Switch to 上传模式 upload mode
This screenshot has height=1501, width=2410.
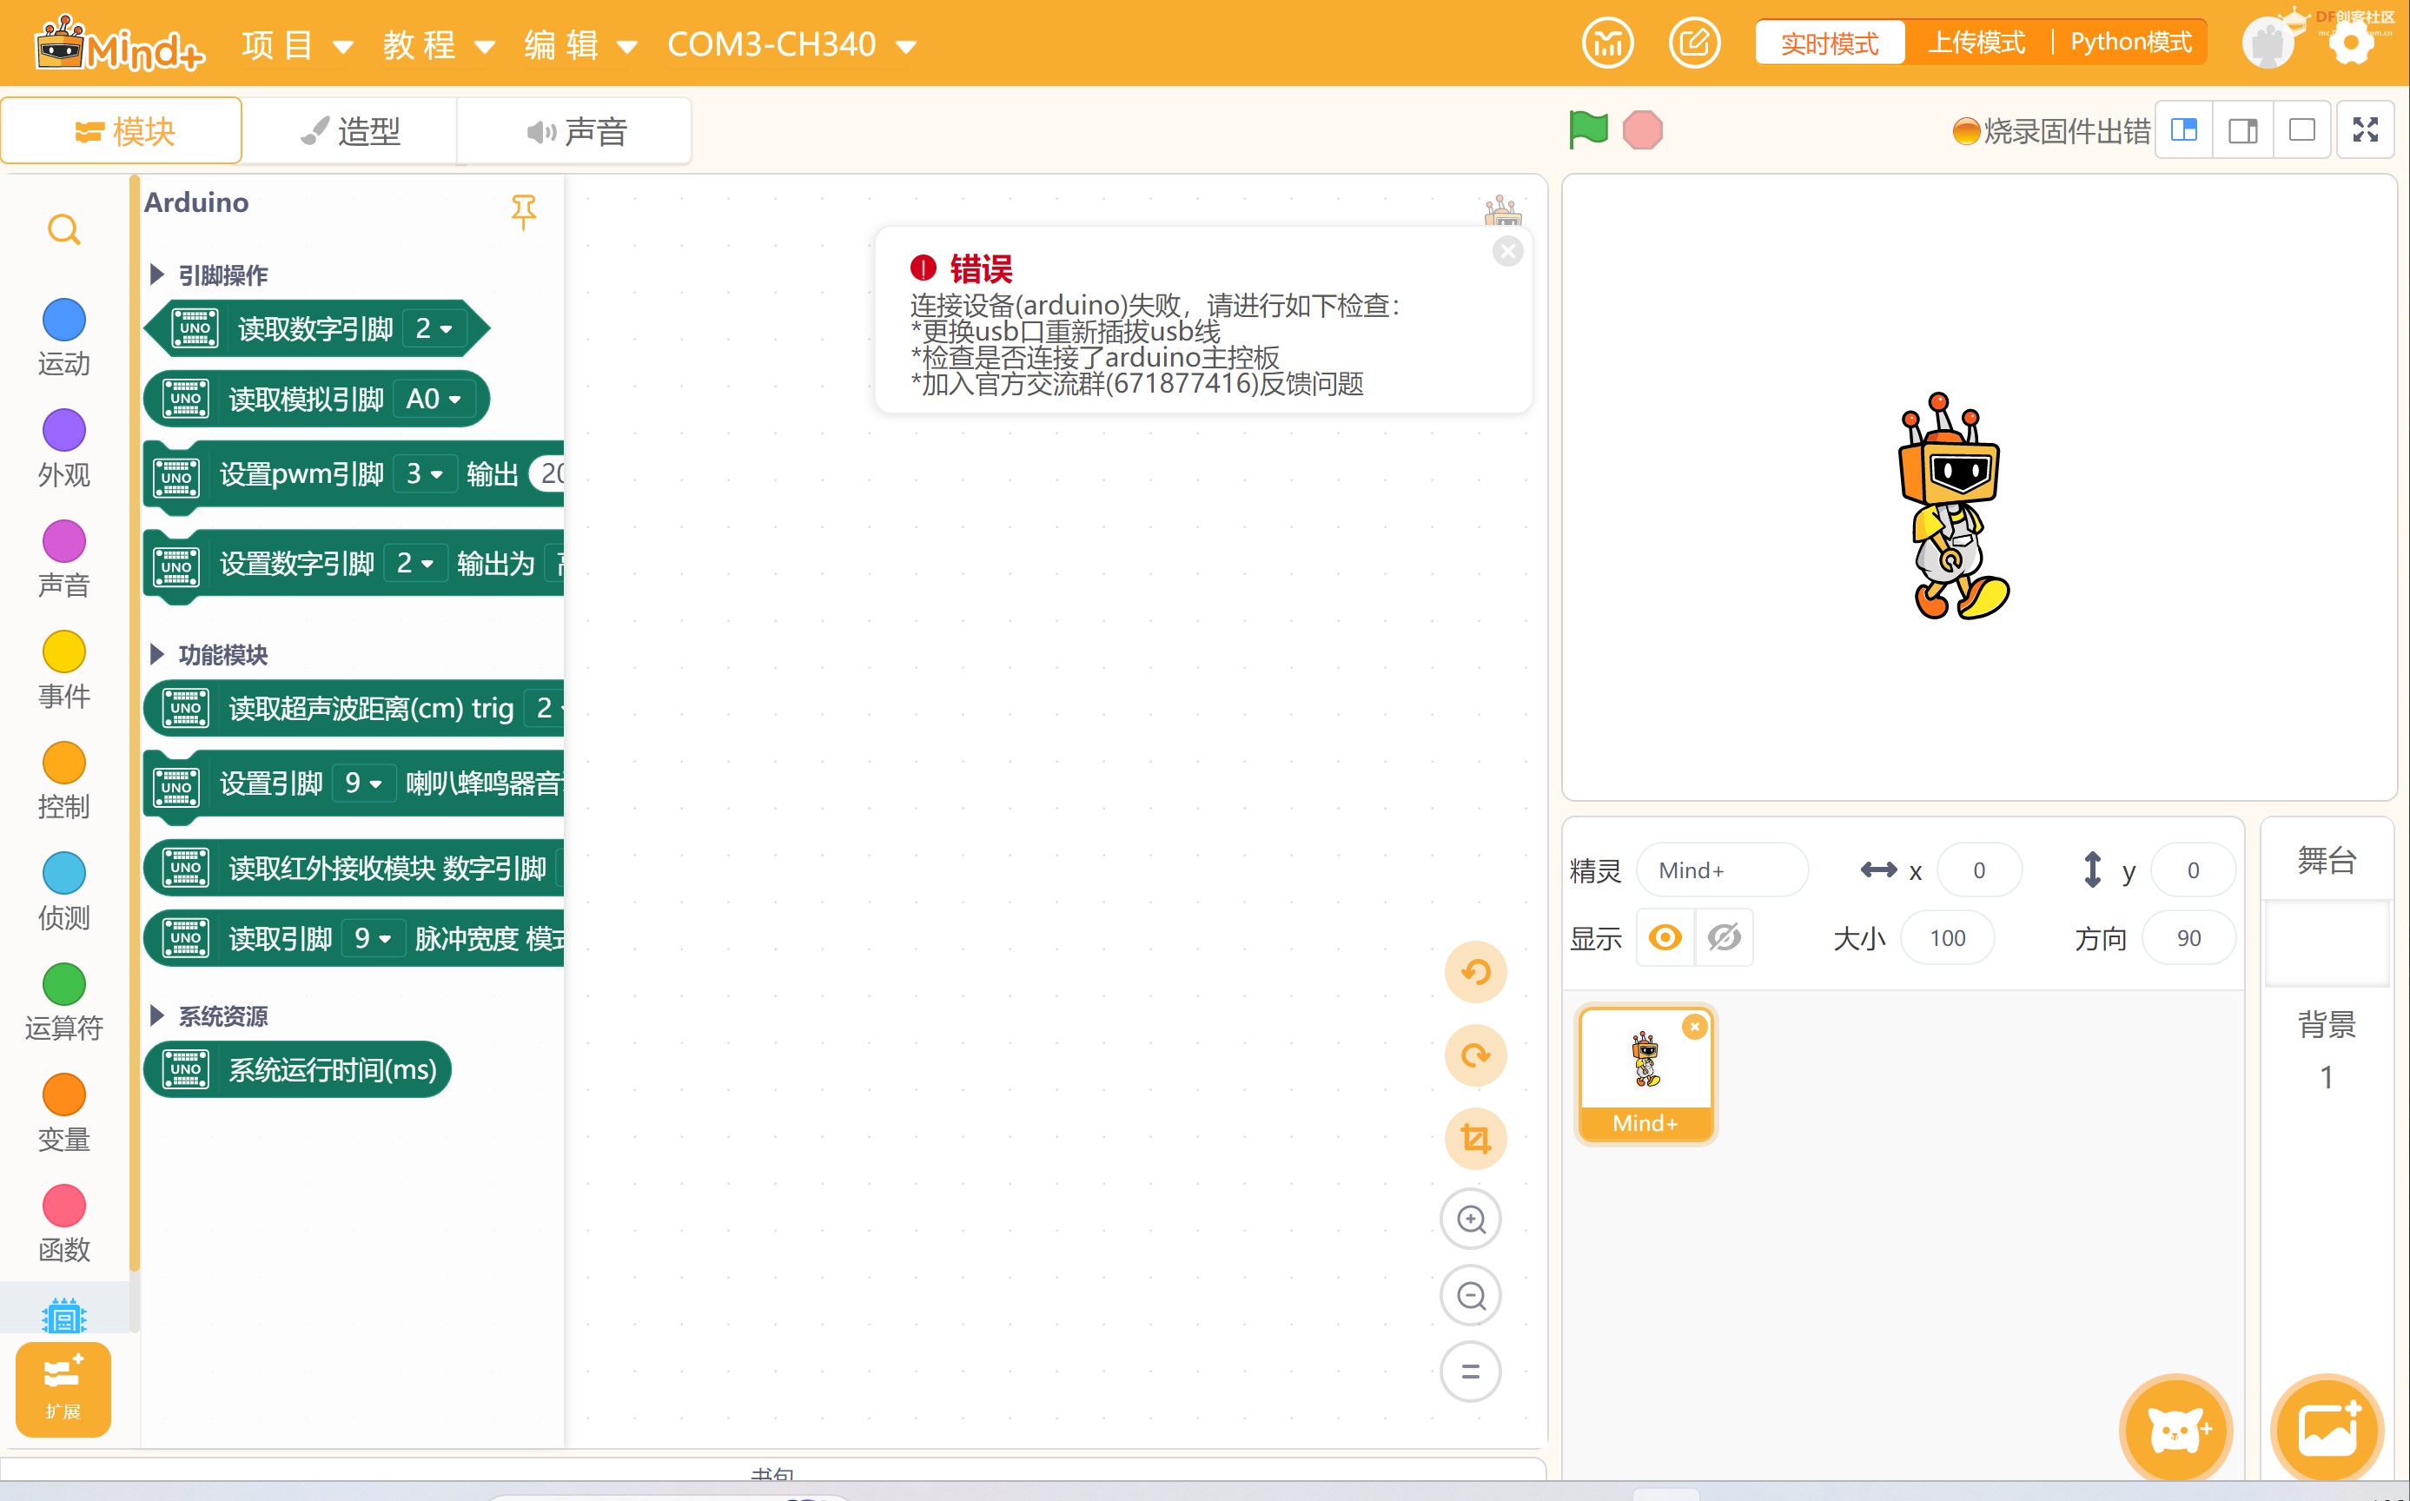1974,42
